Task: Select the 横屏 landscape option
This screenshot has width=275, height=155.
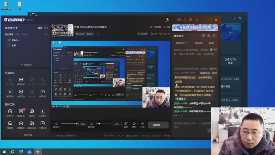Action: tap(40, 28)
